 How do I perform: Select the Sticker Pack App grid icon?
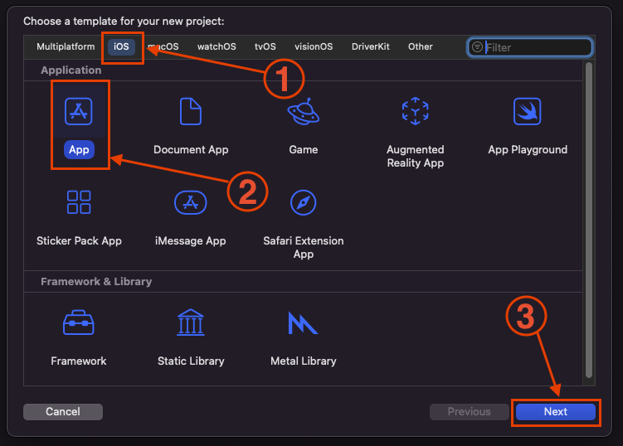(79, 202)
